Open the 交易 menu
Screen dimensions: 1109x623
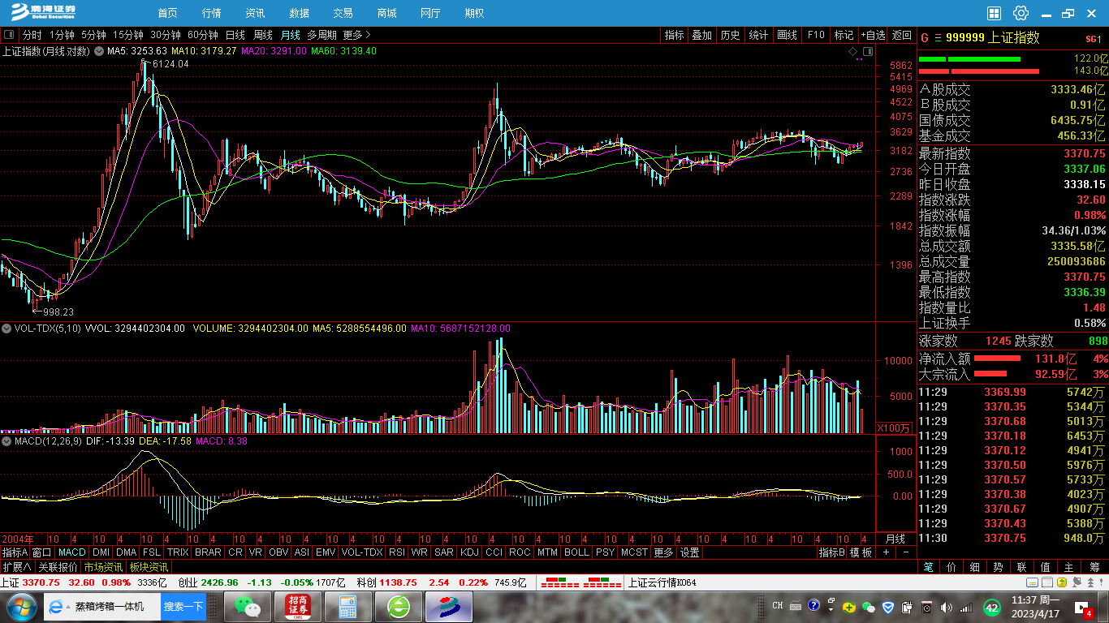coord(343,13)
